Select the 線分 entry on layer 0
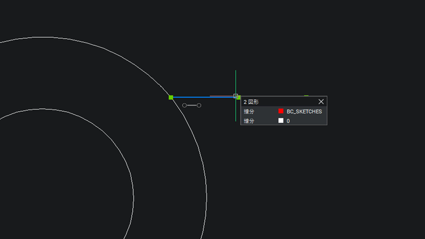The height and width of the screenshot is (239, 425). [x=284, y=121]
